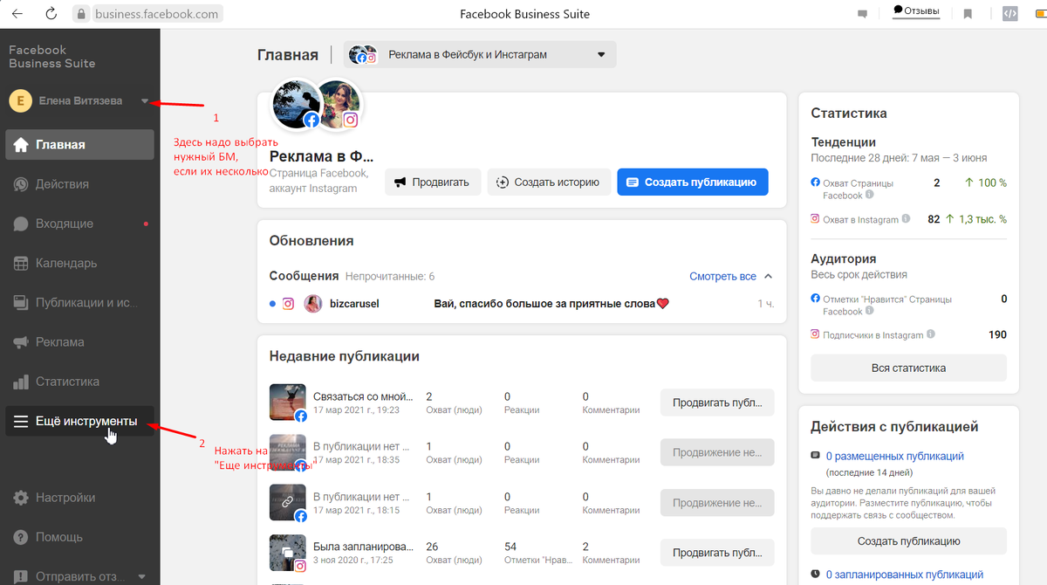The height and width of the screenshot is (585, 1047).
Task: Open the 0 размещенных публикаций link
Action: (895, 456)
